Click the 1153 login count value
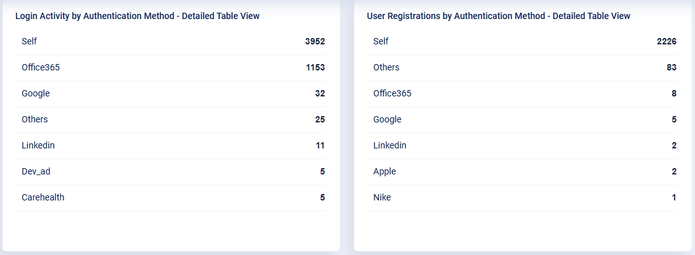 coord(315,67)
